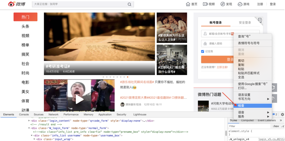
Task: Click 立即注册! link
Action: 222,67
